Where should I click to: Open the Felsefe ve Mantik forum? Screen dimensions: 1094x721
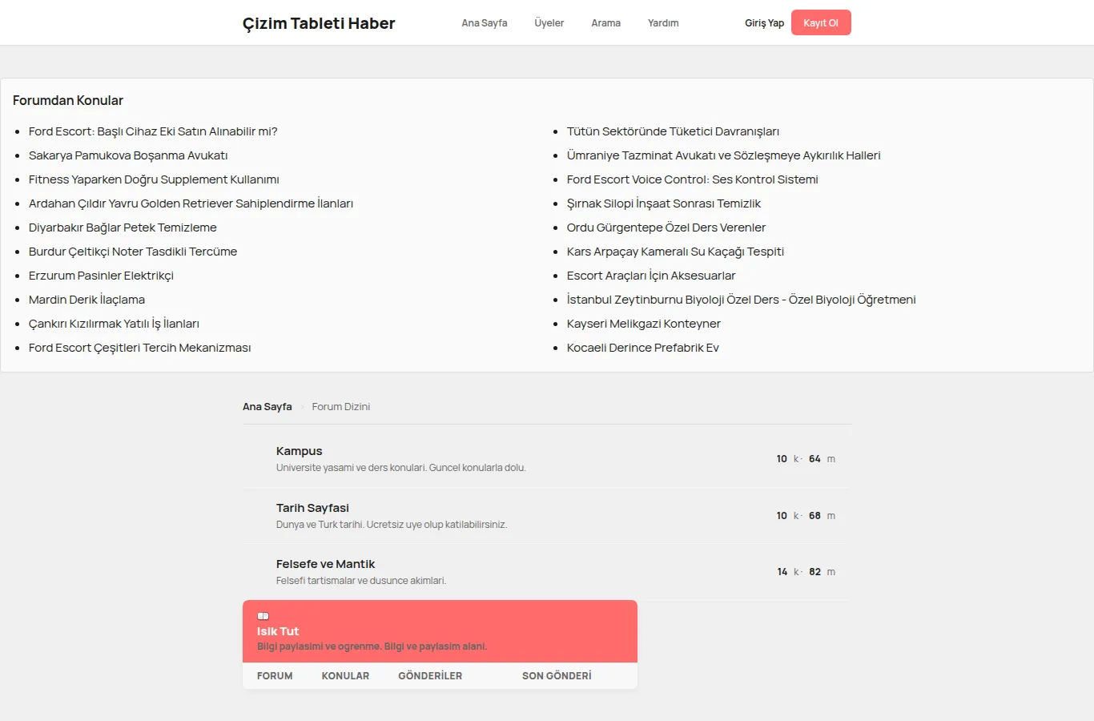point(325,564)
